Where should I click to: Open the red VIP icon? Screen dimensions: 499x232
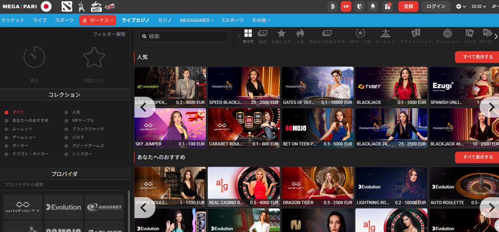[x=346, y=6]
